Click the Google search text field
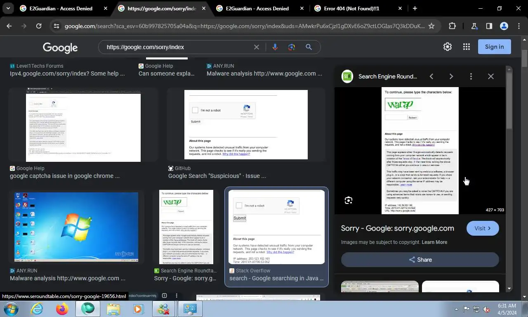 [x=178, y=47]
